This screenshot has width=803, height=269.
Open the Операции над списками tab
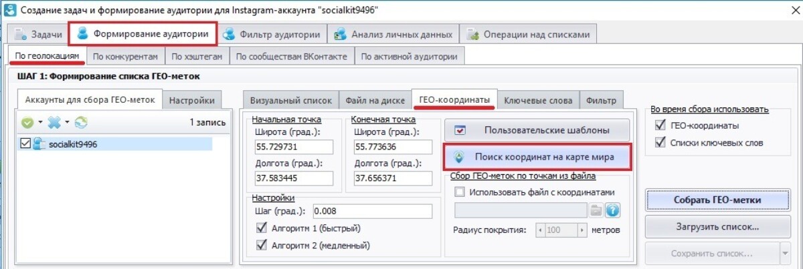(x=528, y=34)
